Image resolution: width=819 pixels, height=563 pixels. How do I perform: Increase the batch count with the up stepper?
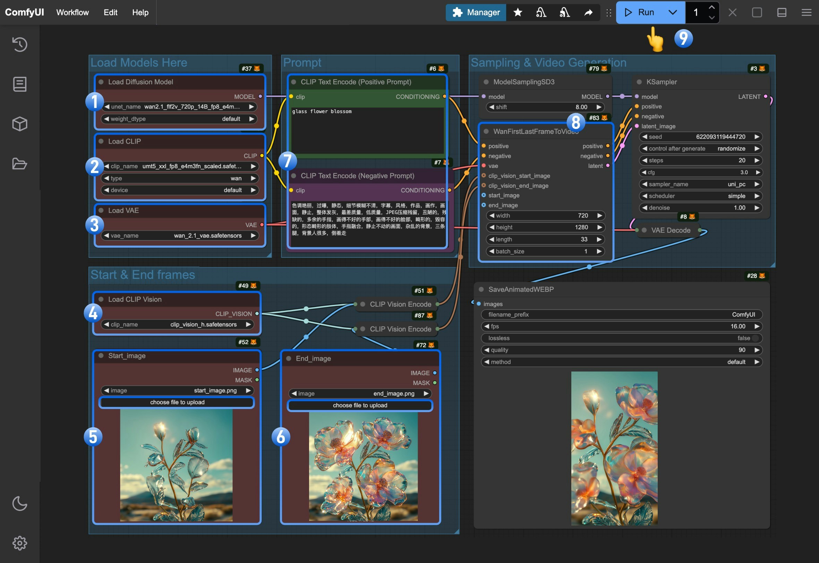point(712,7)
